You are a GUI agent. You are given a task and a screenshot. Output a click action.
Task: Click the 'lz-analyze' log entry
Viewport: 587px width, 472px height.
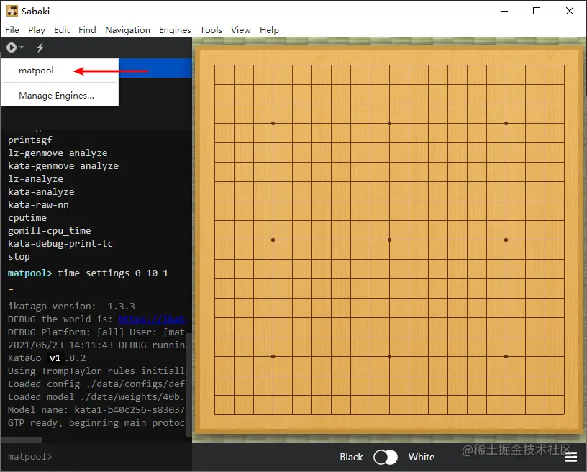tap(35, 179)
